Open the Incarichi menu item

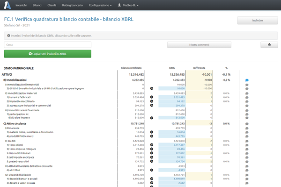(21, 5)
